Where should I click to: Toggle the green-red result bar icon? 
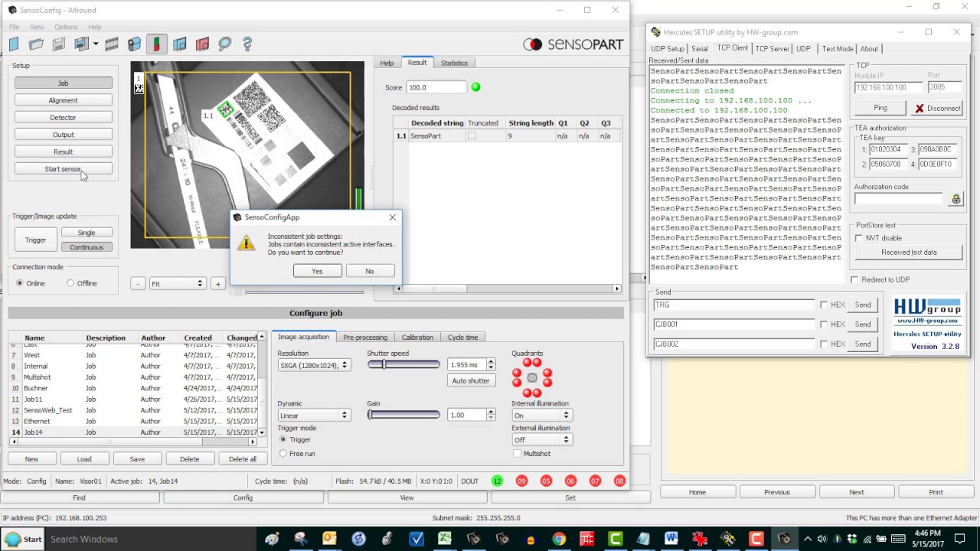coord(157,44)
